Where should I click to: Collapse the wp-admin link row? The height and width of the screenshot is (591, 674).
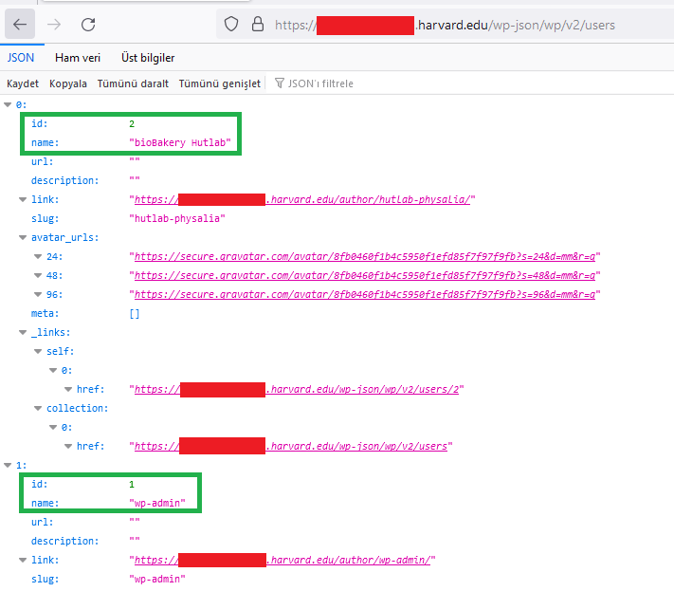[23, 560]
